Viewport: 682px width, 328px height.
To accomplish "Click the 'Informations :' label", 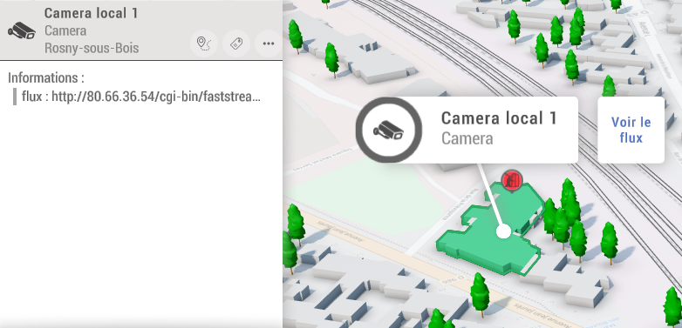I will 46,77.
